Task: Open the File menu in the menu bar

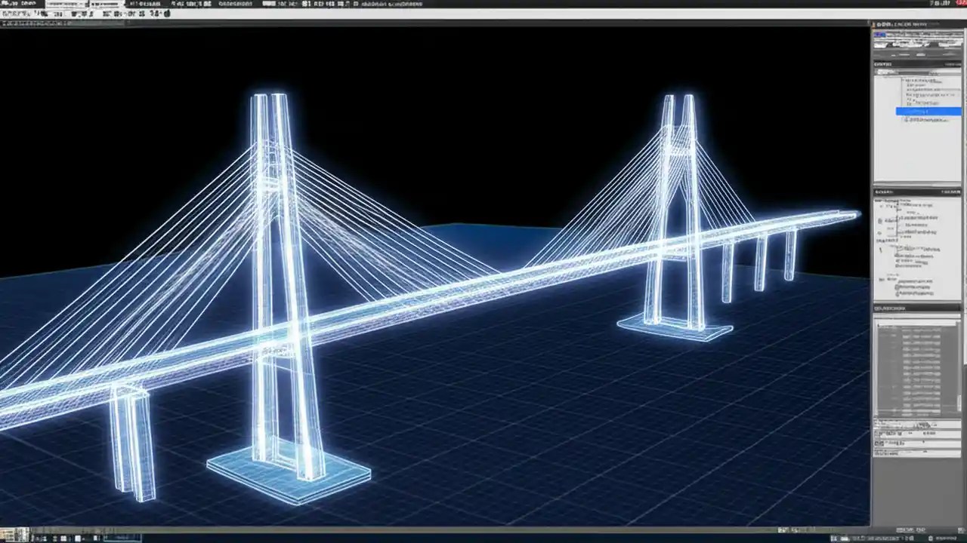Action: 8,3
